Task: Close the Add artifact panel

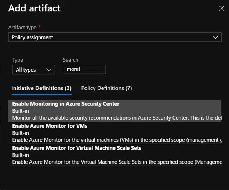Action: pyautogui.click(x=222, y=8)
